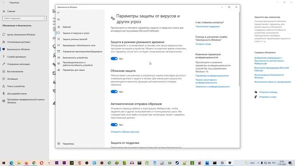The image size is (295, 166).
Task: Open Заявление о конфиденциальности link
Action: coord(212,87)
